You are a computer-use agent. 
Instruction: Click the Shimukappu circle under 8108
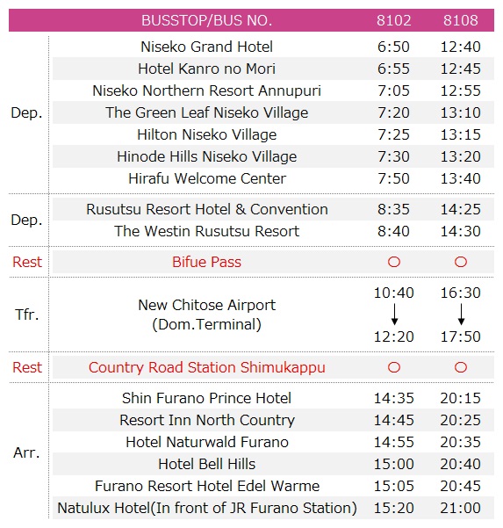pos(461,367)
